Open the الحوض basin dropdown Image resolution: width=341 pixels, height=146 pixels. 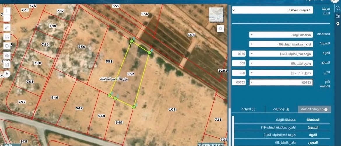click(281, 63)
